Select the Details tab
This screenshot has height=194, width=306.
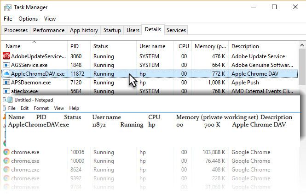click(x=153, y=29)
